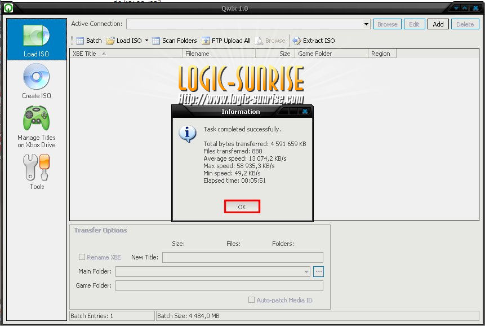Click the Add connection button
This screenshot has width=485, height=326.
[x=438, y=24]
